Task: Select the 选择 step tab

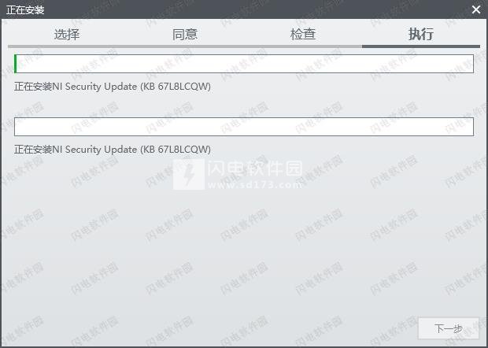Action: tap(67, 34)
